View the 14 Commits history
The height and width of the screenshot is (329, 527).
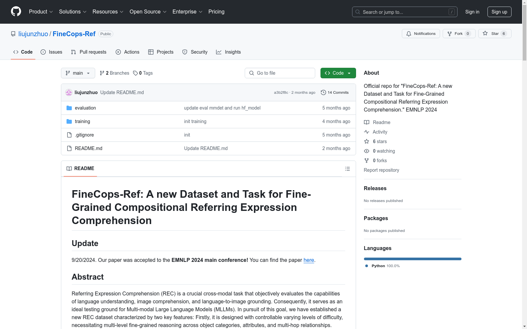[x=335, y=92]
